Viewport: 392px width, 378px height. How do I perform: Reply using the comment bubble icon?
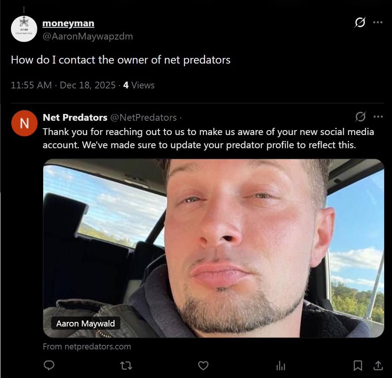49,366
